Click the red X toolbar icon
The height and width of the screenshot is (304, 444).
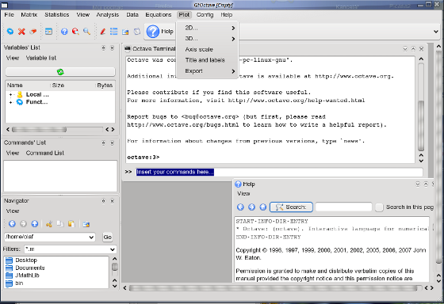tap(21, 32)
